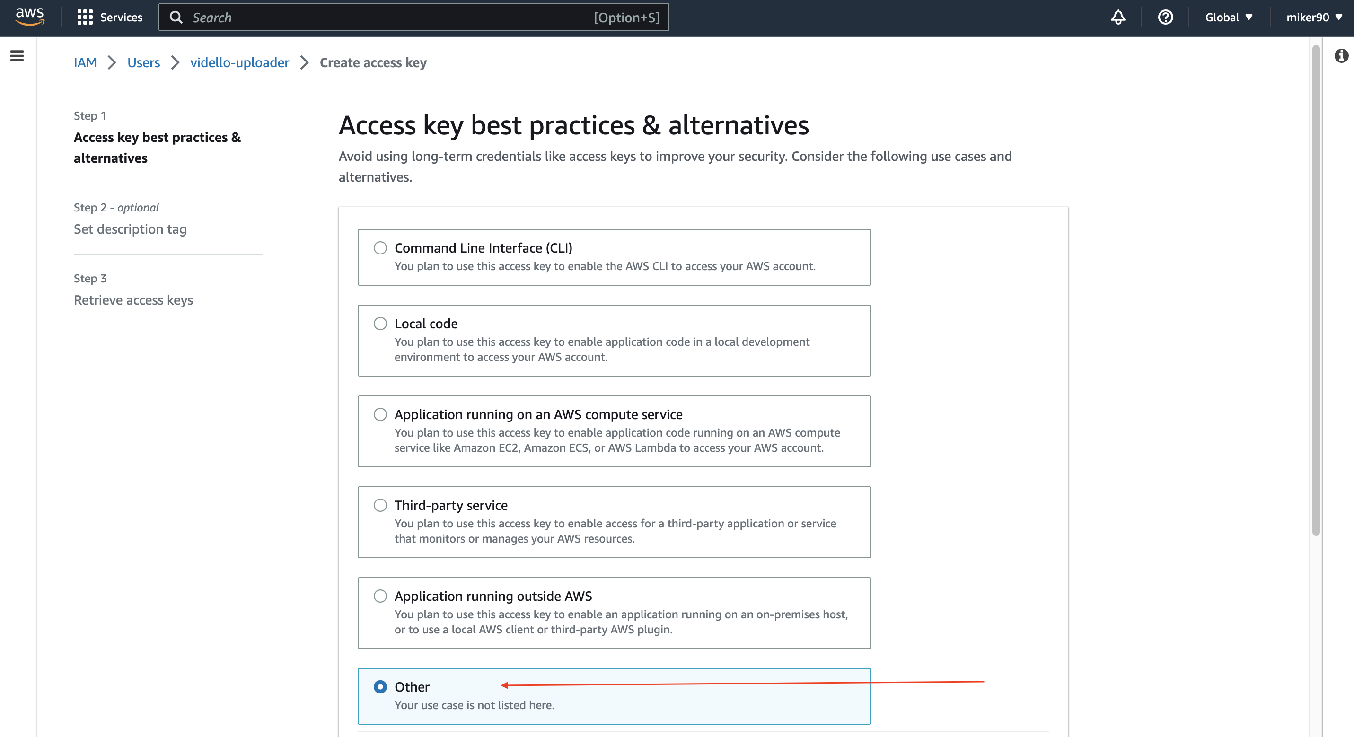
Task: Select the Other use case radio button
Action: point(380,686)
